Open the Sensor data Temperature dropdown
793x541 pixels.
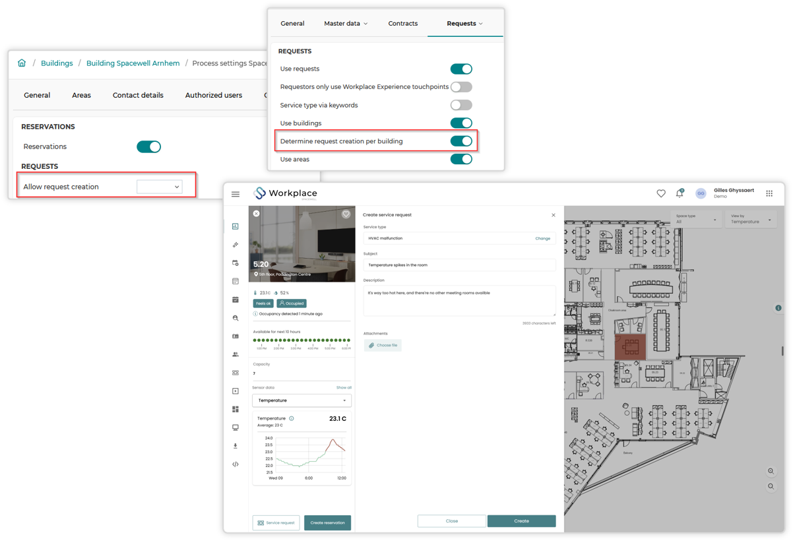point(301,400)
